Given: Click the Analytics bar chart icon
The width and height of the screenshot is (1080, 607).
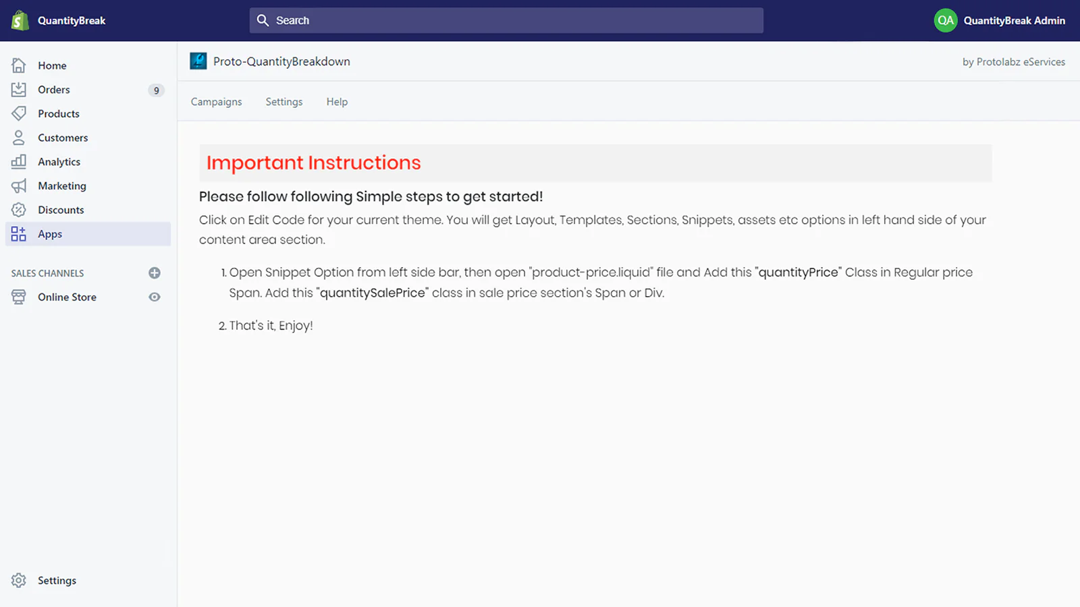Looking at the screenshot, I should tap(19, 162).
